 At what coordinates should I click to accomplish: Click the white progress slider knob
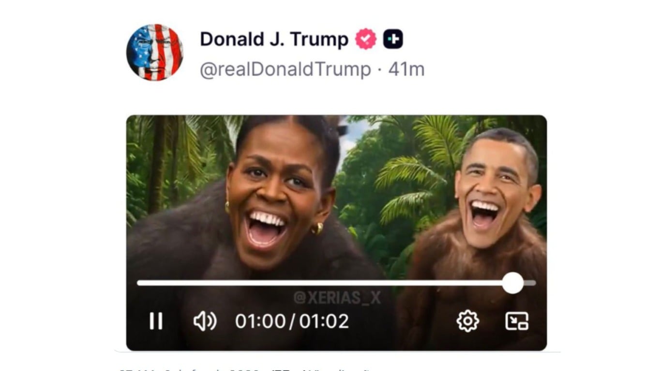coord(513,283)
